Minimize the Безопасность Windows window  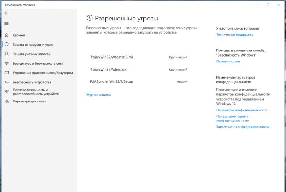[257, 5]
